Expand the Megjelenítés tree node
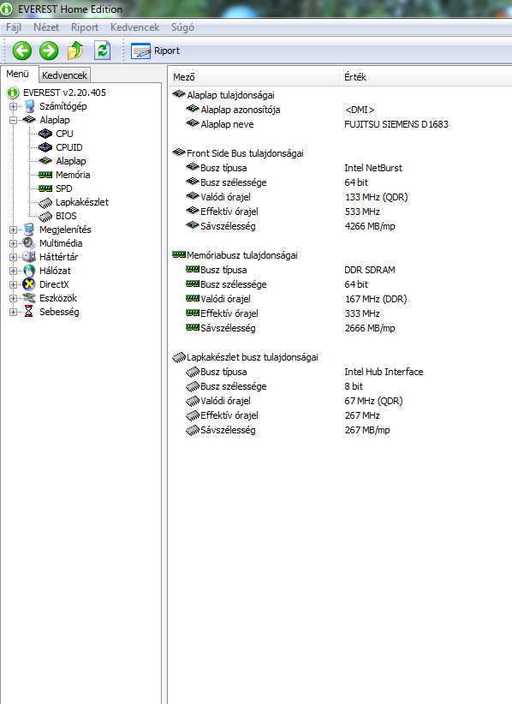The width and height of the screenshot is (512, 704). point(13,230)
